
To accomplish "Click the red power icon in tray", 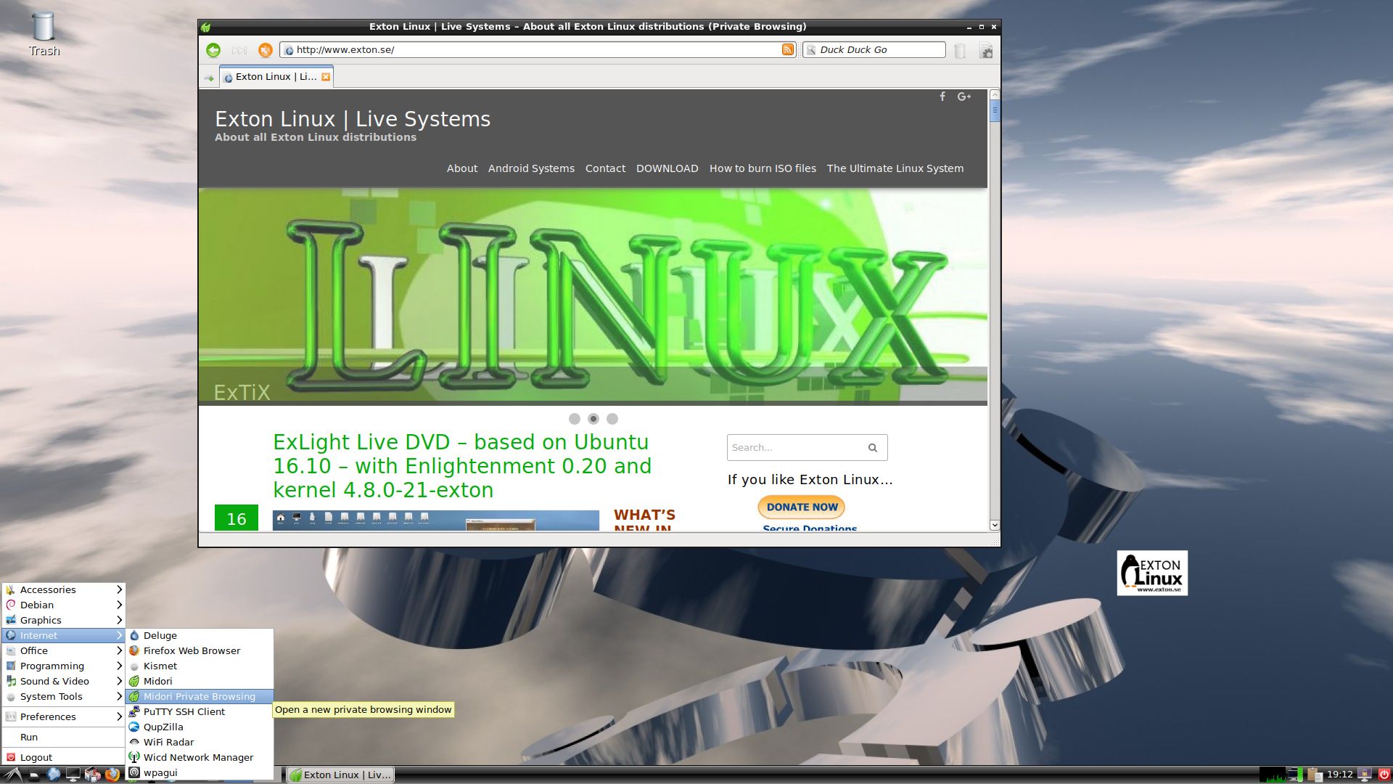I will 1384,775.
